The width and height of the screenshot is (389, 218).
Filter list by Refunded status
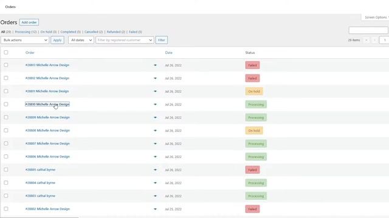116,32
